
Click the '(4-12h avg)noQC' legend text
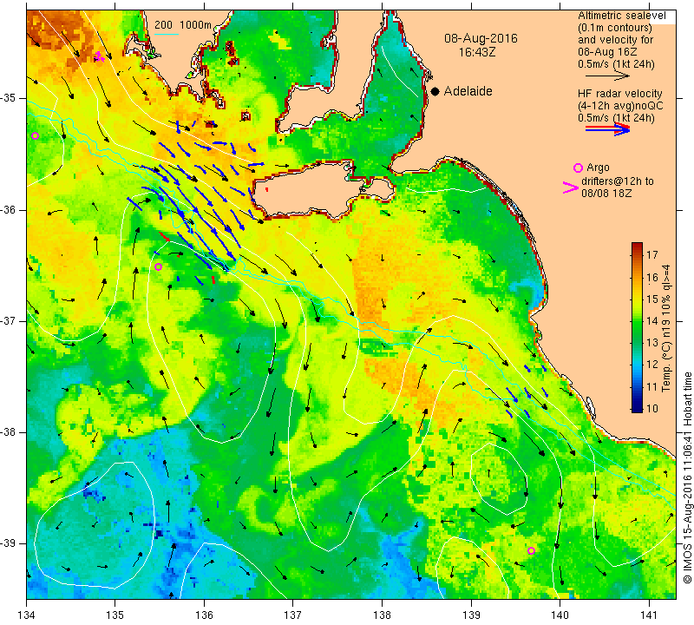point(620,106)
